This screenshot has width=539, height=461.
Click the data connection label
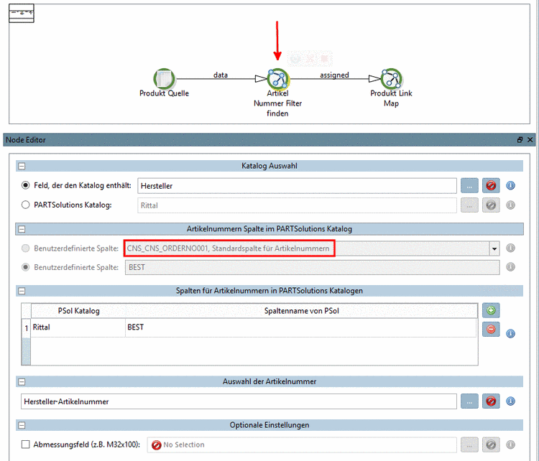(x=221, y=75)
